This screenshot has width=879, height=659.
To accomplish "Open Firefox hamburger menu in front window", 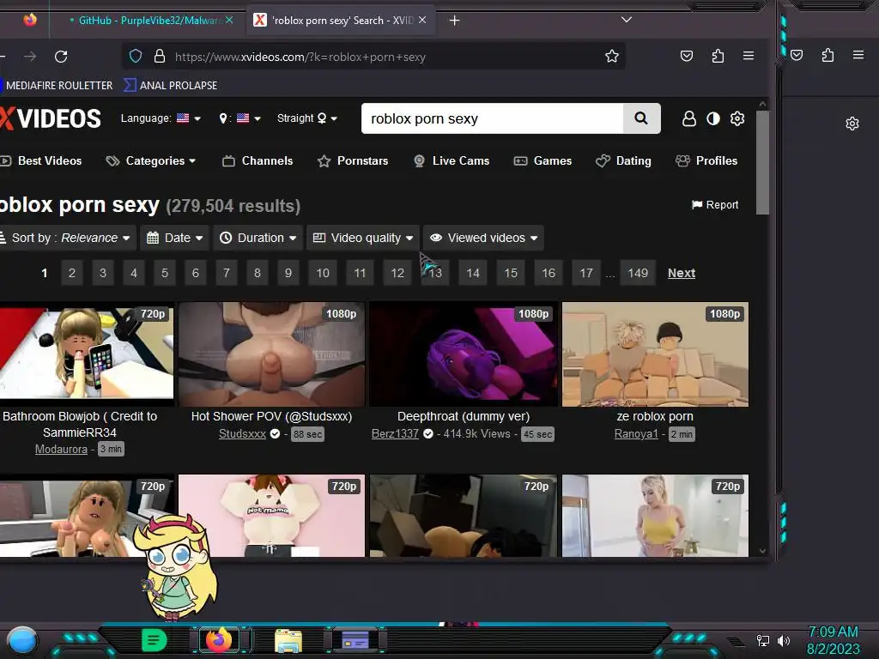I will tap(749, 56).
